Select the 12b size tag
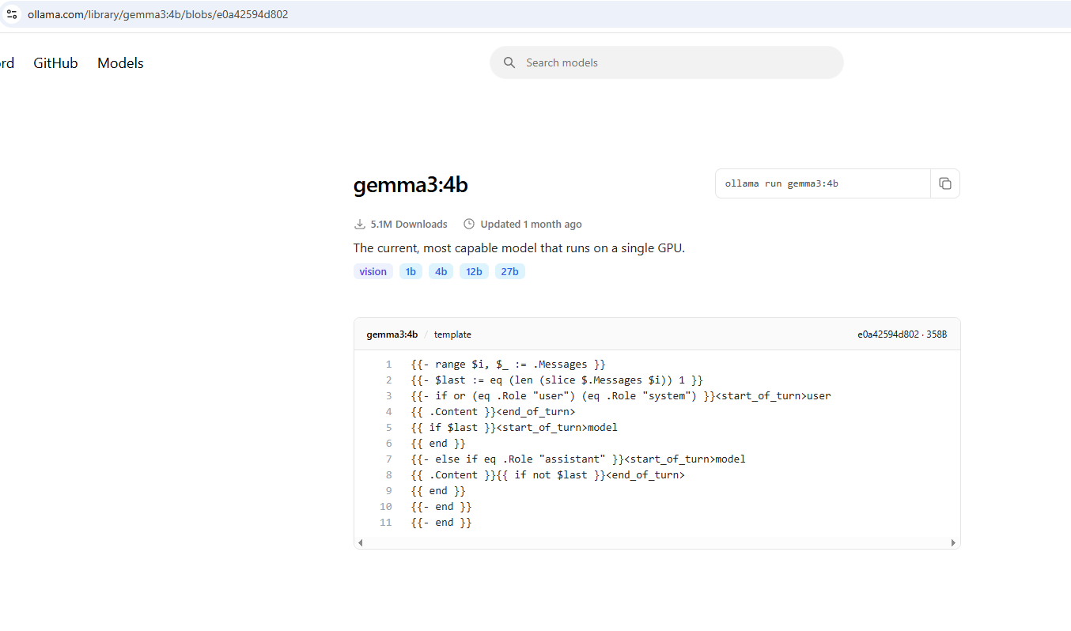This screenshot has height=631, width=1071. [474, 271]
